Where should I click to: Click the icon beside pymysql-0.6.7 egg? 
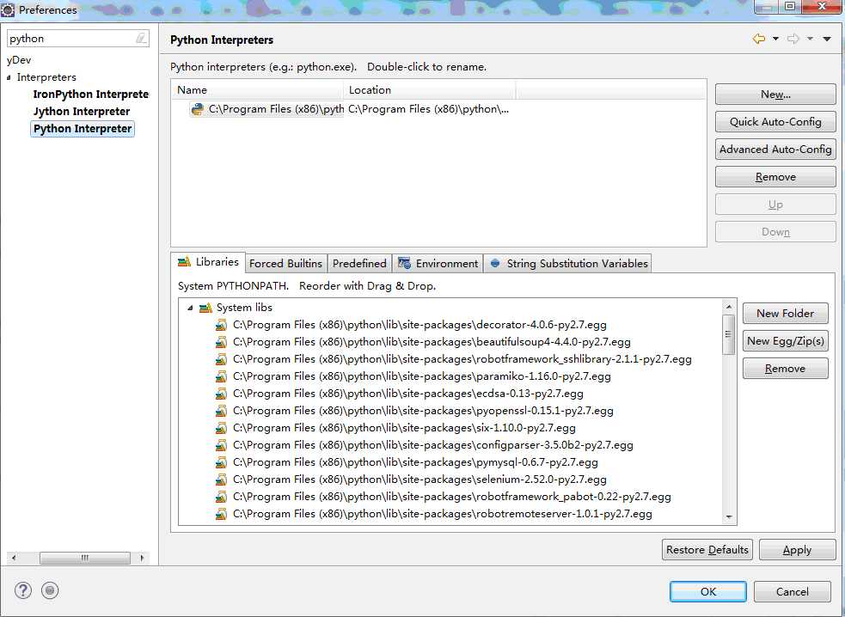[221, 463]
